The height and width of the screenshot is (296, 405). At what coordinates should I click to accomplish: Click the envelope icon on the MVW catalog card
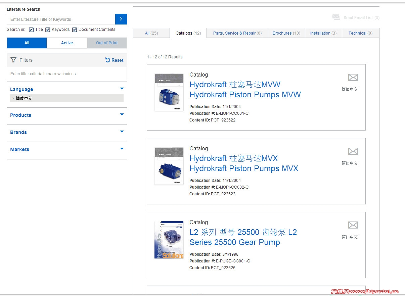pos(353,78)
